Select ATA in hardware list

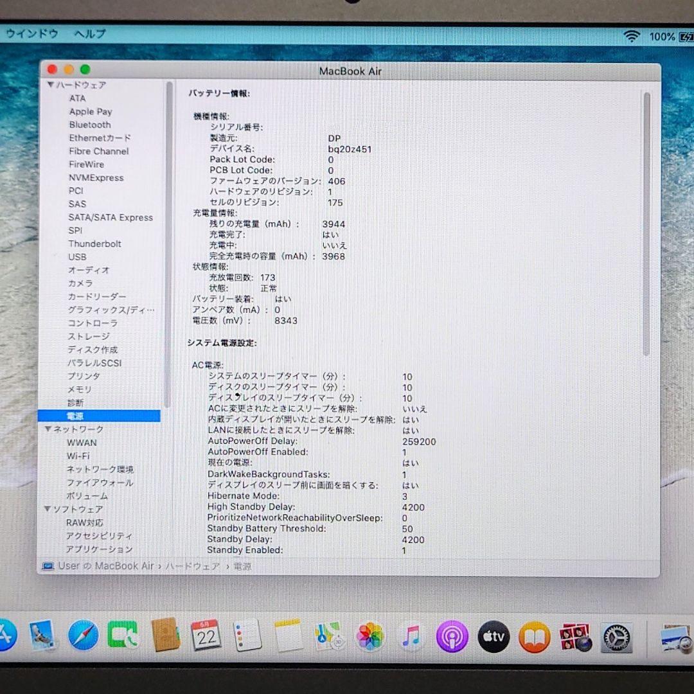coord(78,98)
